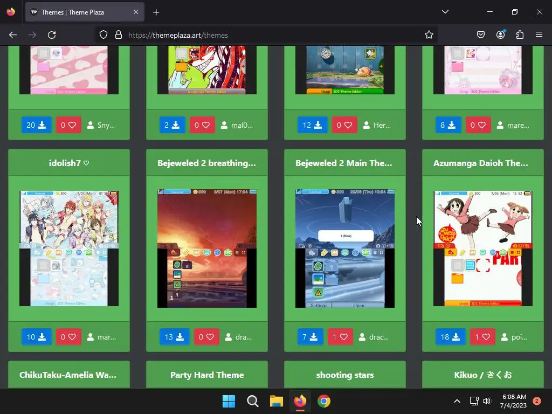The image size is (552, 414).
Task: Like the theme by mal0...
Action: [202, 125]
